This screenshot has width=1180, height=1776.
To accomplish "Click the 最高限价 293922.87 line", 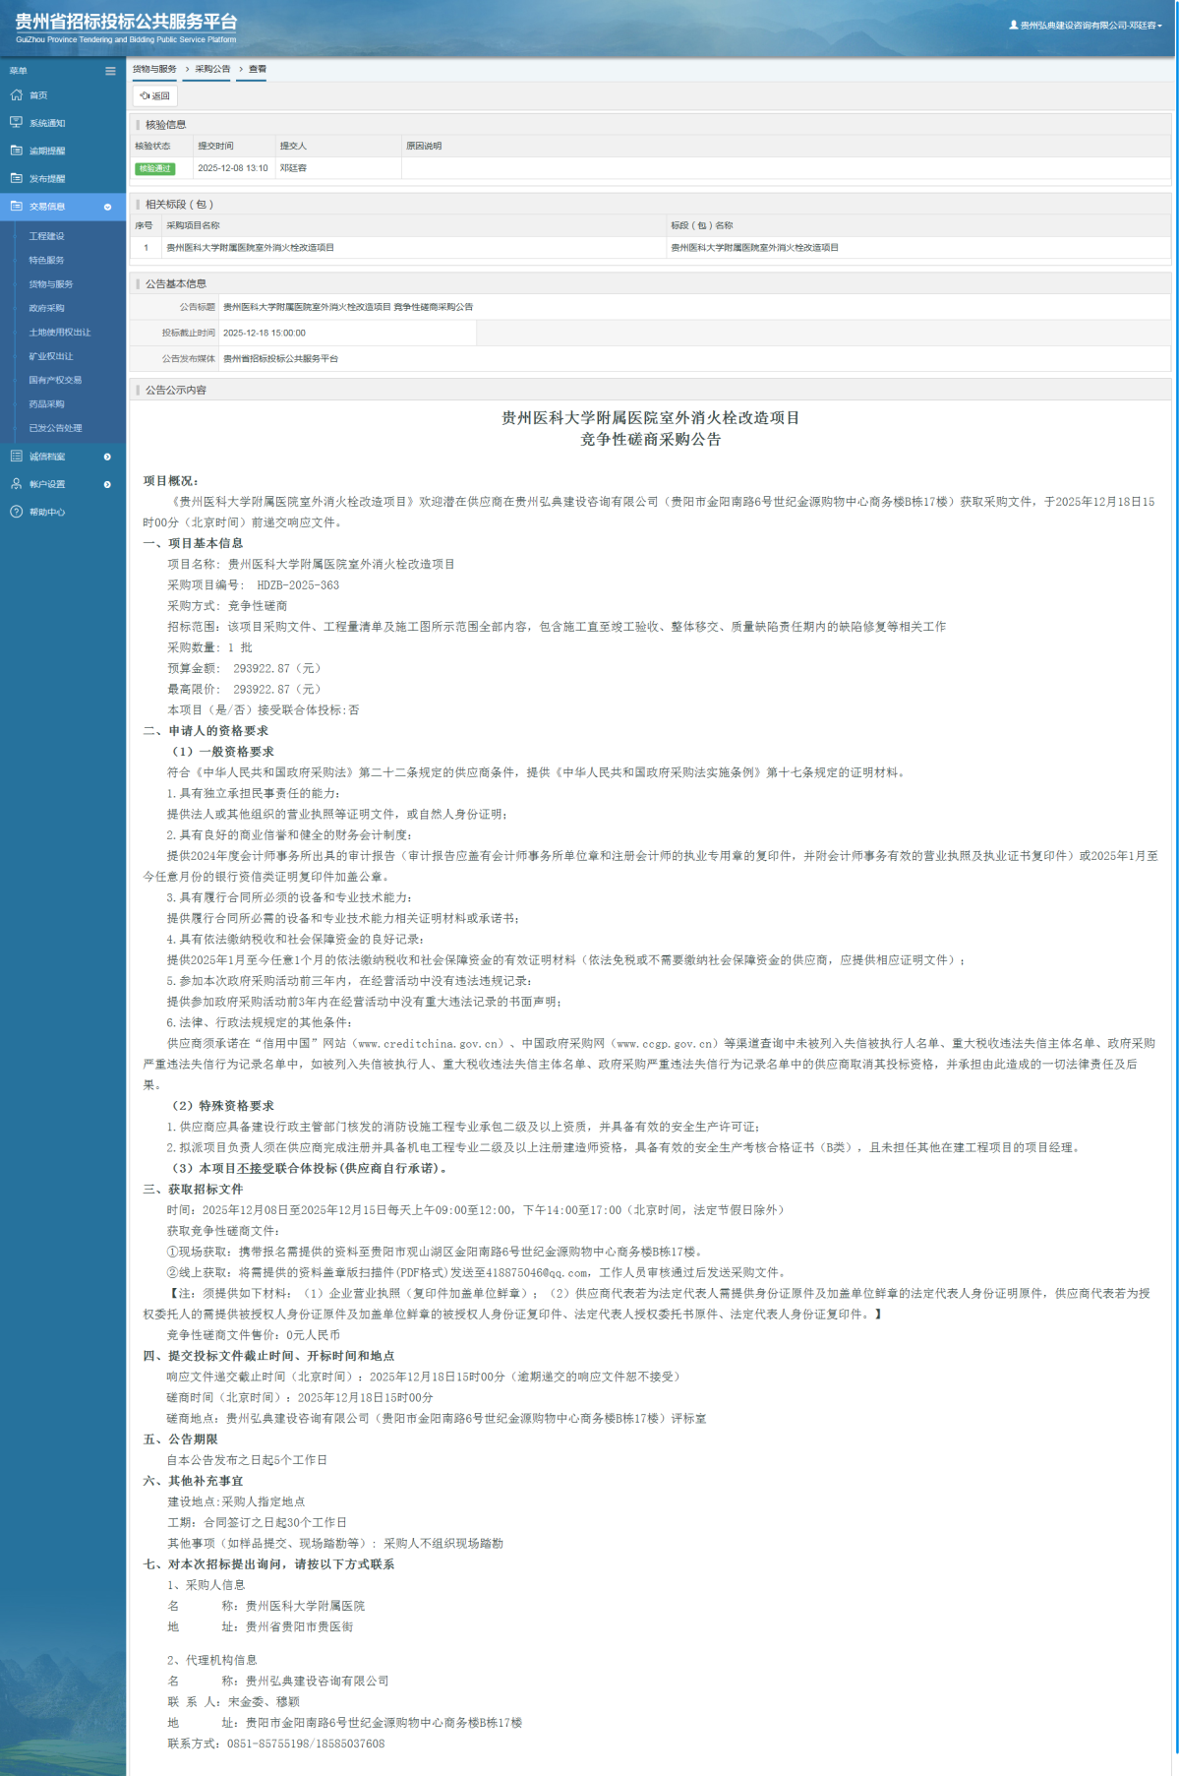I will [x=244, y=689].
